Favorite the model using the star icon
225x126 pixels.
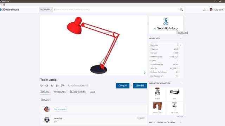47,86
